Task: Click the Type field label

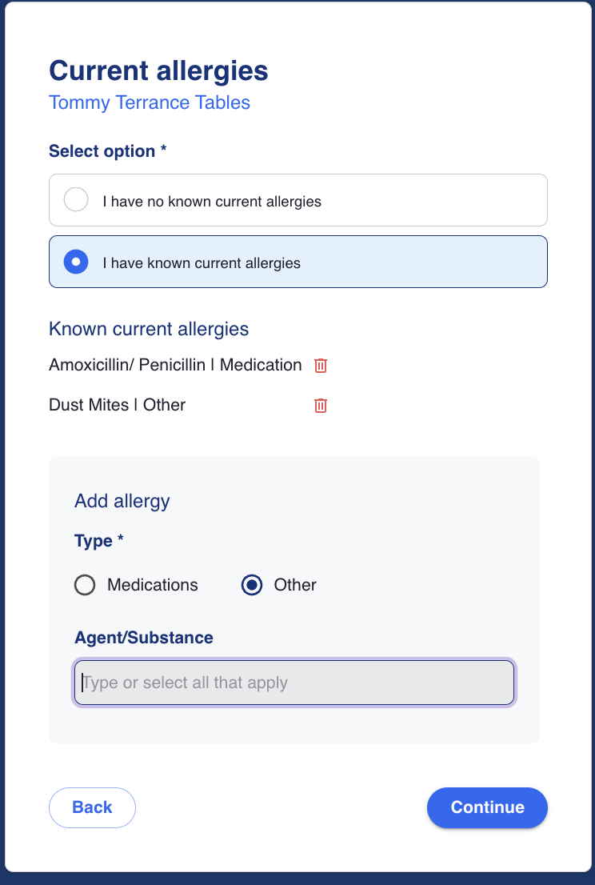Action: coord(98,541)
